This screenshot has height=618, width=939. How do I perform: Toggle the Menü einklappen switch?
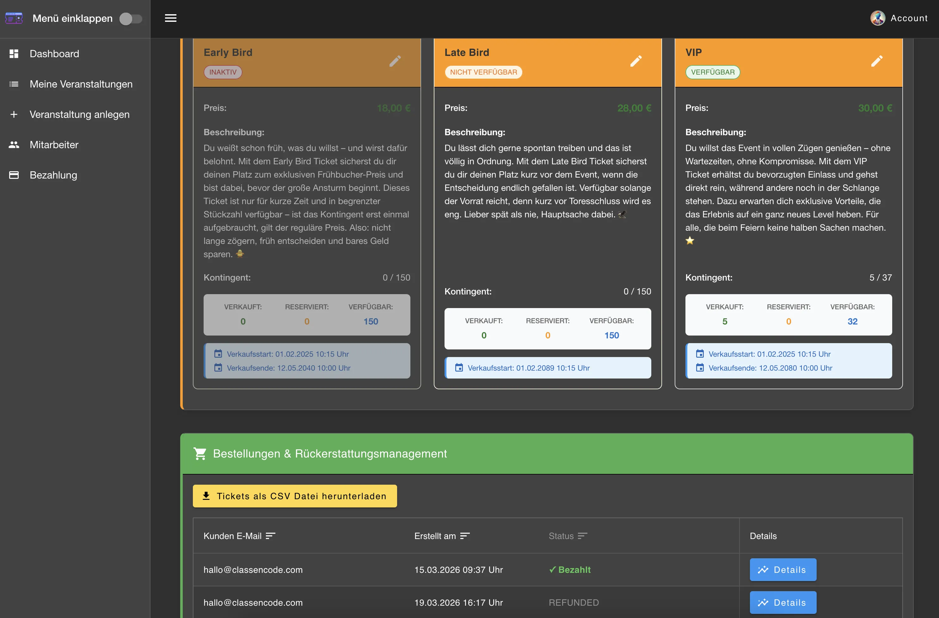click(x=131, y=19)
